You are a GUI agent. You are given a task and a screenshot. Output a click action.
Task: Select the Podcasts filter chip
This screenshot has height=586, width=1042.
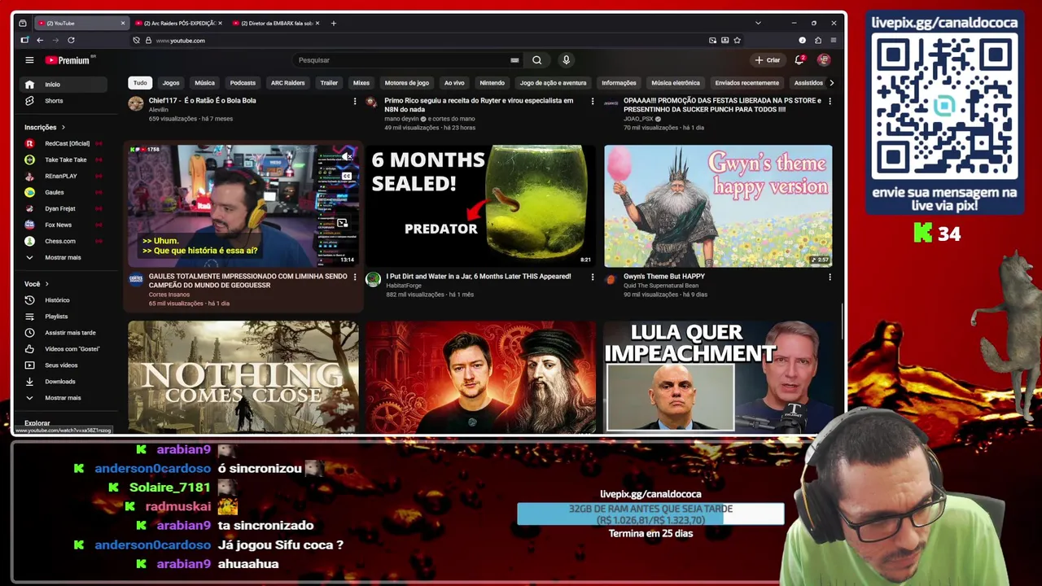(243, 83)
